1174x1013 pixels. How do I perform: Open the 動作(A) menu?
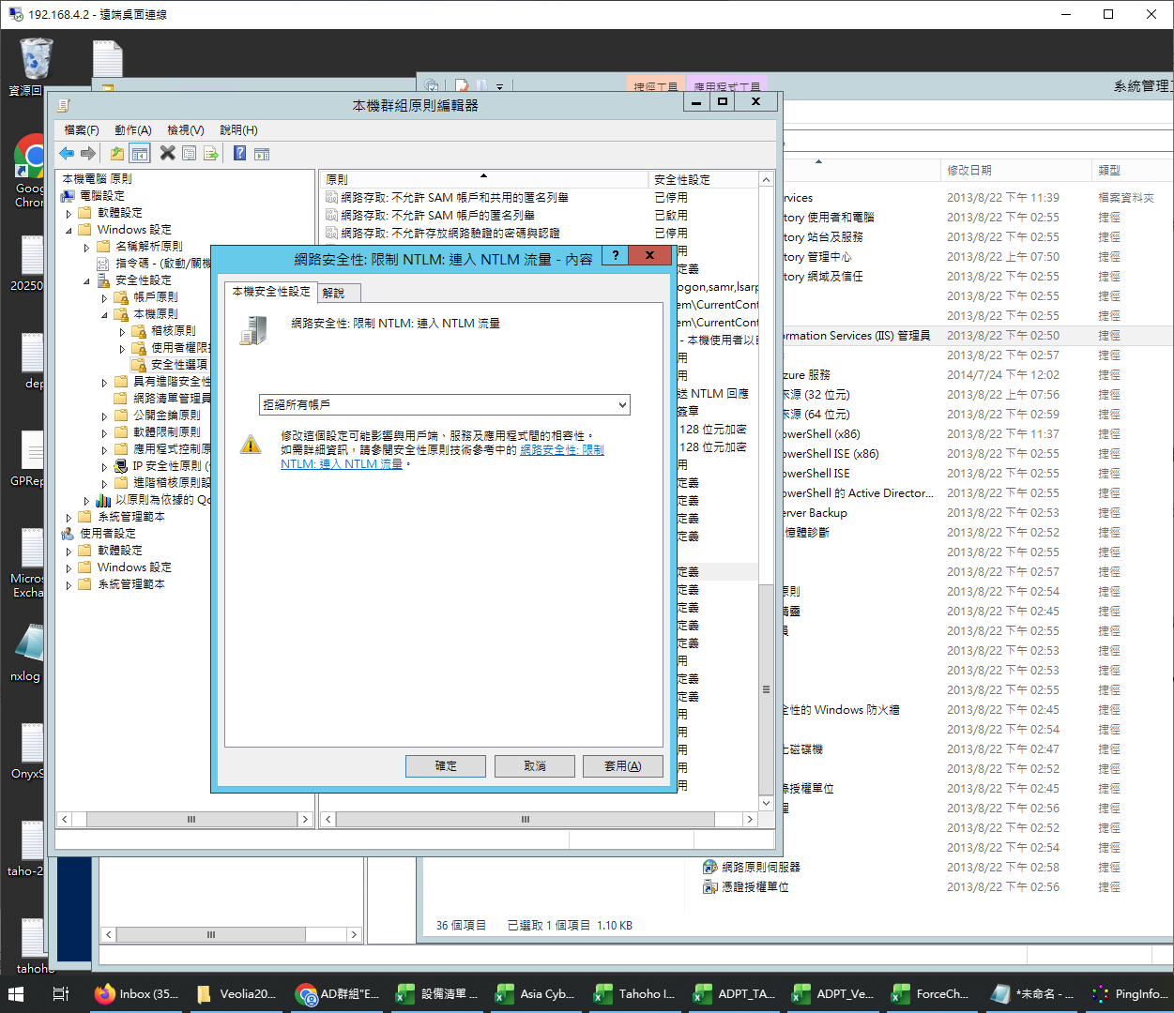pyautogui.click(x=132, y=130)
